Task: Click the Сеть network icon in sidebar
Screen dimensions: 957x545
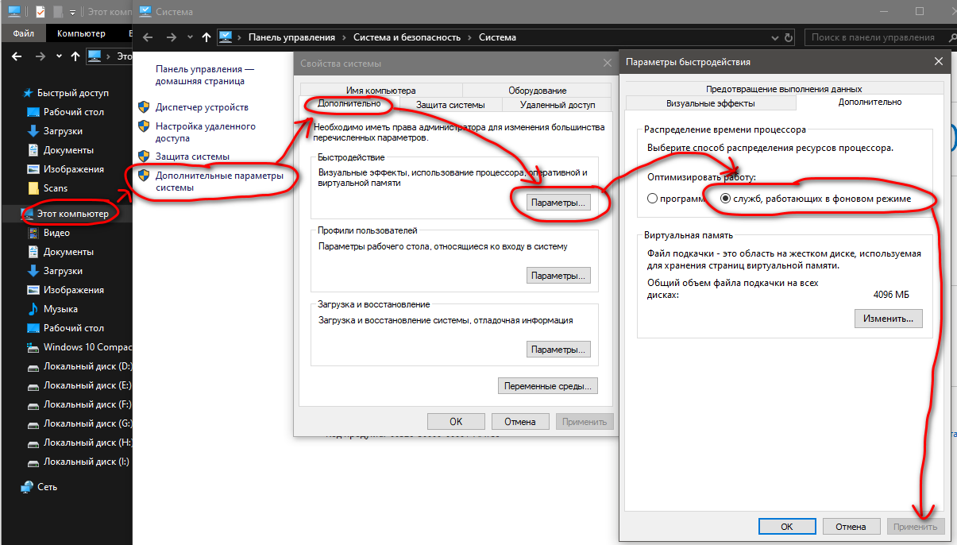Action: (x=28, y=487)
